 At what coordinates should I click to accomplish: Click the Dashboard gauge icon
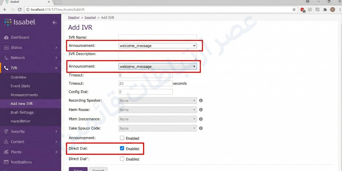(x=6, y=37)
